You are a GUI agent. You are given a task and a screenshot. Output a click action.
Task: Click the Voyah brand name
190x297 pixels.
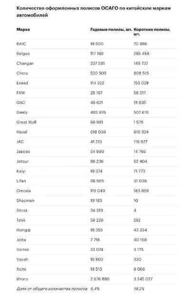coord(22,259)
